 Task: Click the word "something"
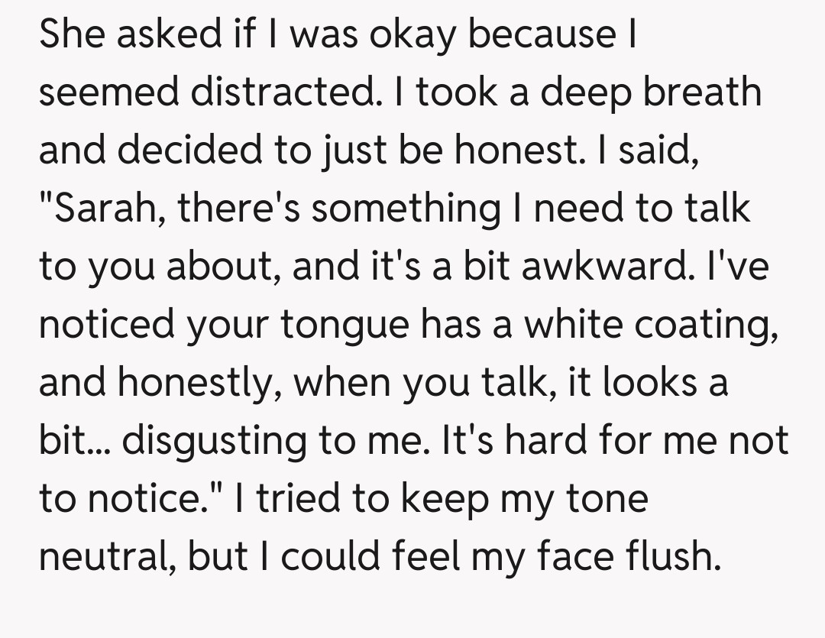click(406, 208)
